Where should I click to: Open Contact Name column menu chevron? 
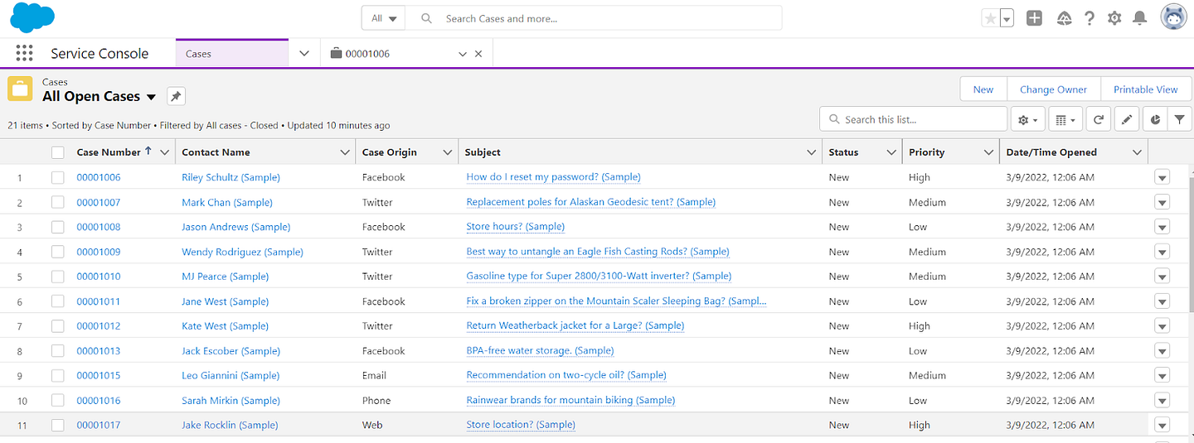(x=345, y=152)
